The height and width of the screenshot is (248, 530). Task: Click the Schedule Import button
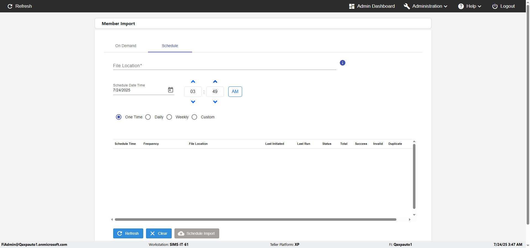point(197,233)
